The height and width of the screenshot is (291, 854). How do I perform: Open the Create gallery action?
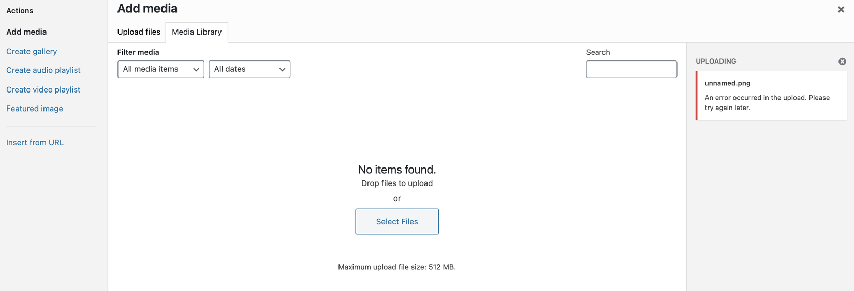click(x=32, y=51)
